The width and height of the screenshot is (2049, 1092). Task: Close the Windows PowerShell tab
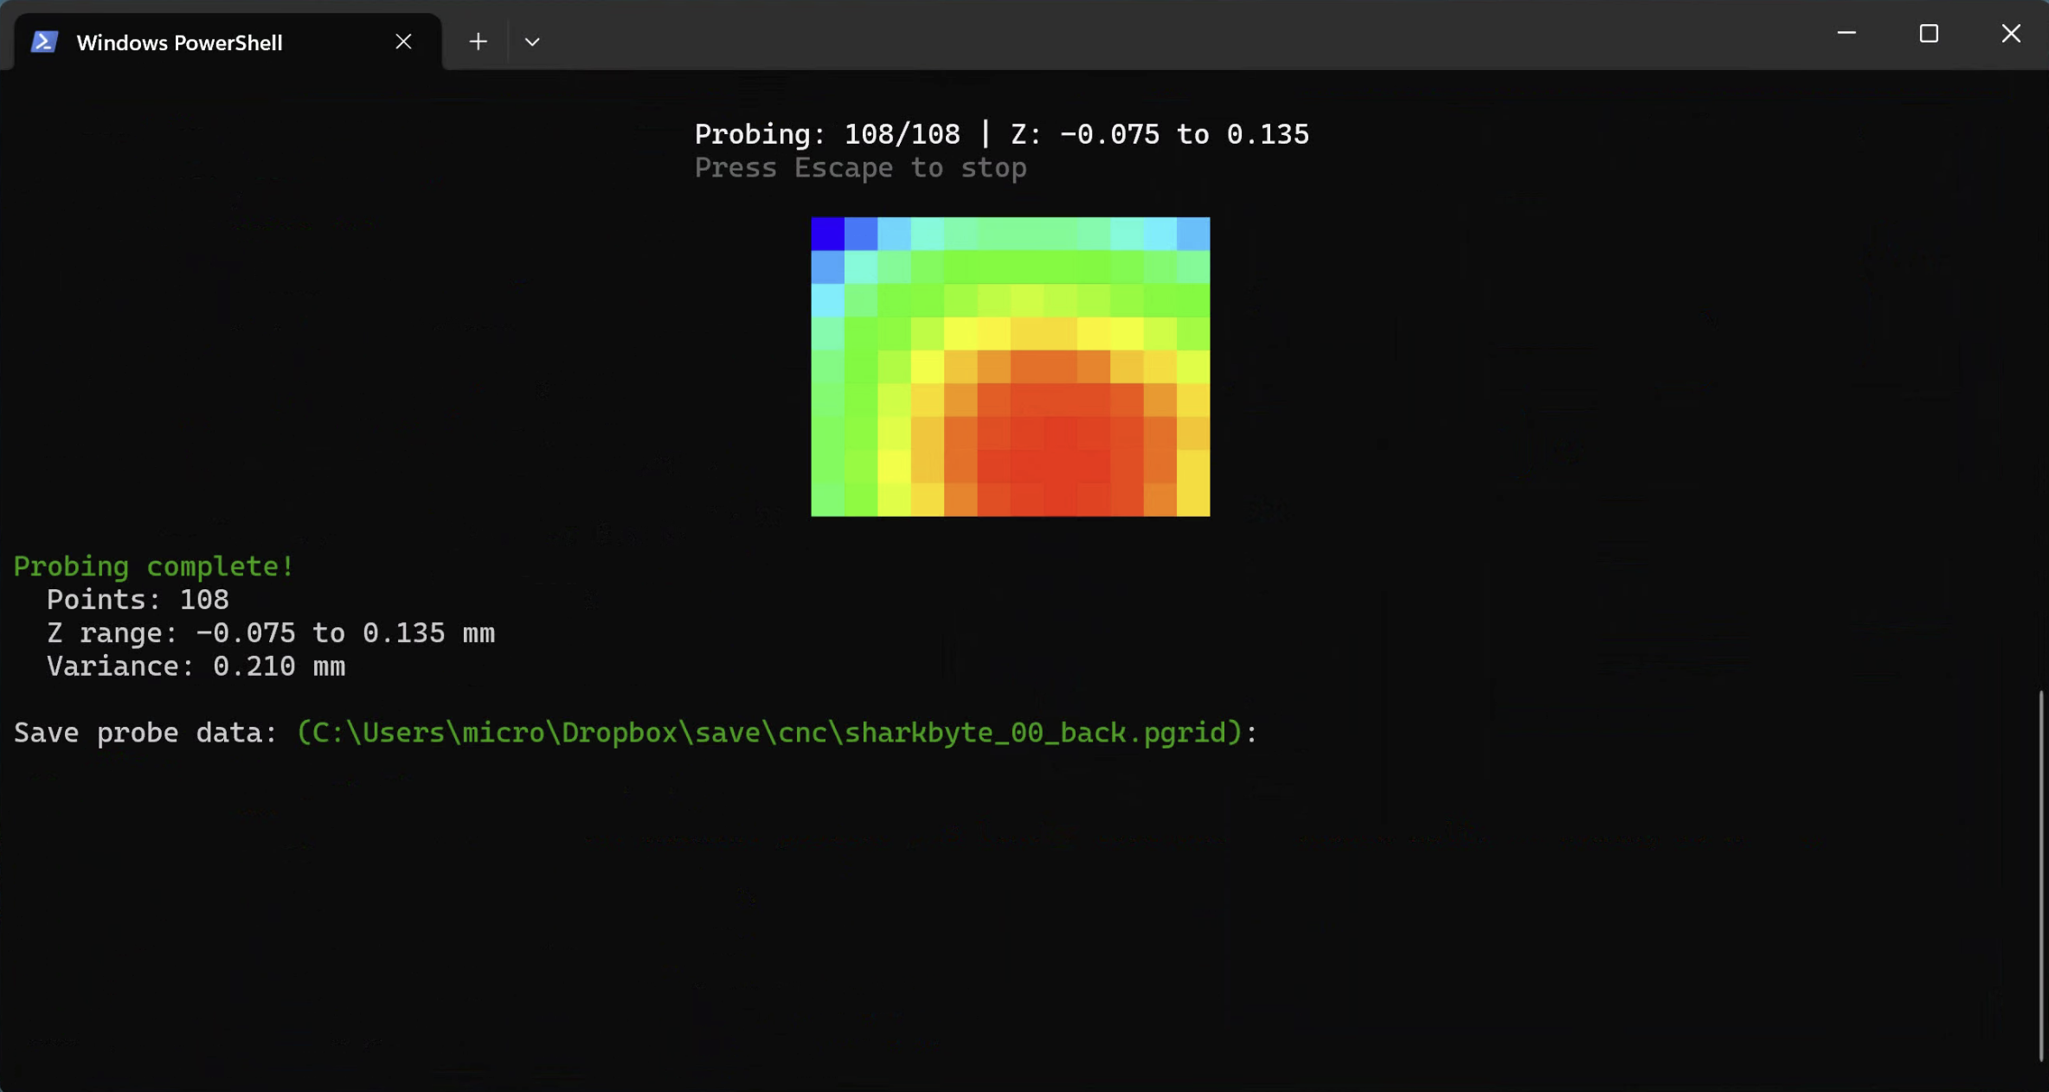[x=403, y=41]
